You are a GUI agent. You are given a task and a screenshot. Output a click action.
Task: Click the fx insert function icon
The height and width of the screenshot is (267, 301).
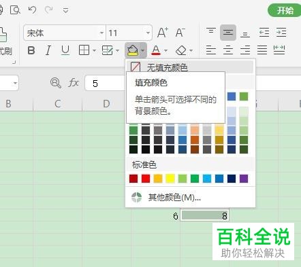(x=74, y=83)
